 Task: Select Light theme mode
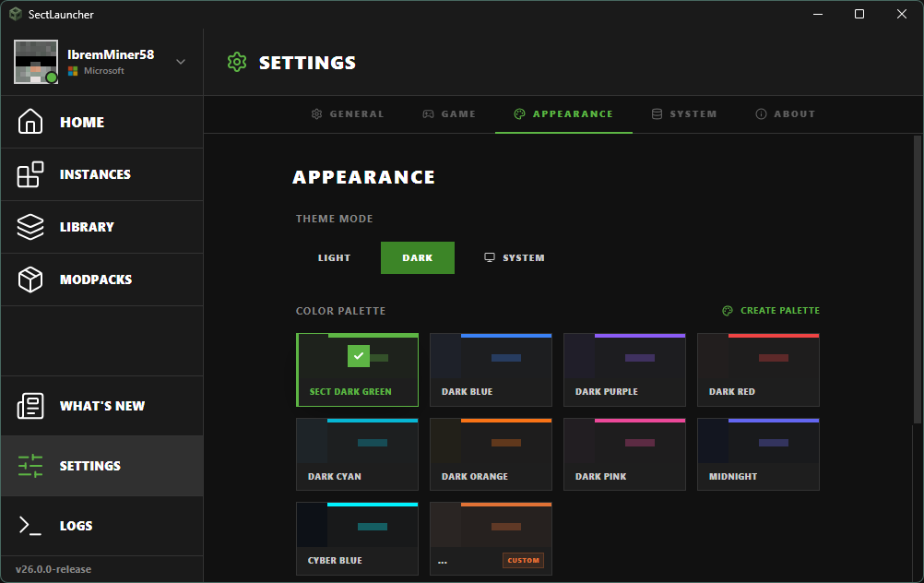334,258
